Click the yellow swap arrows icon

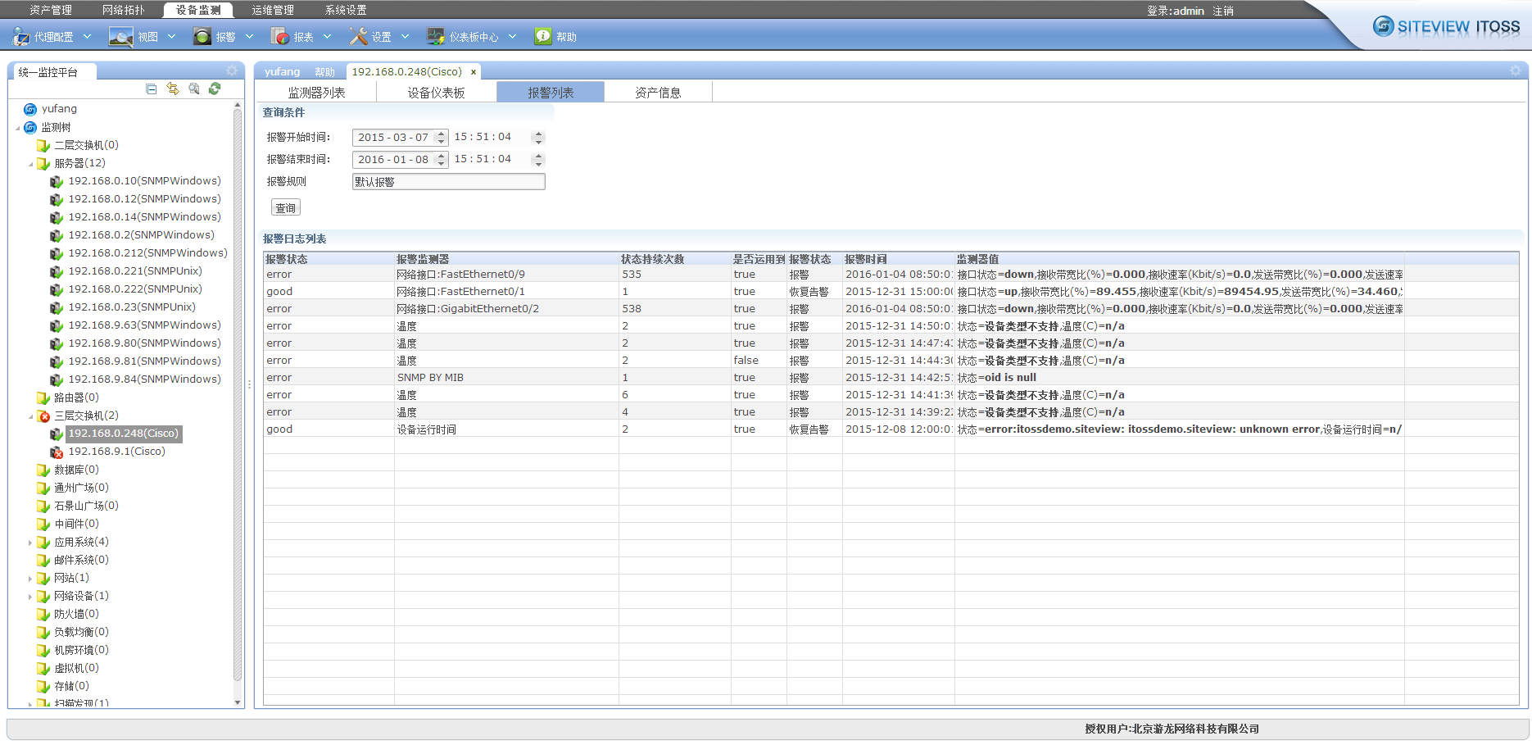tap(173, 89)
